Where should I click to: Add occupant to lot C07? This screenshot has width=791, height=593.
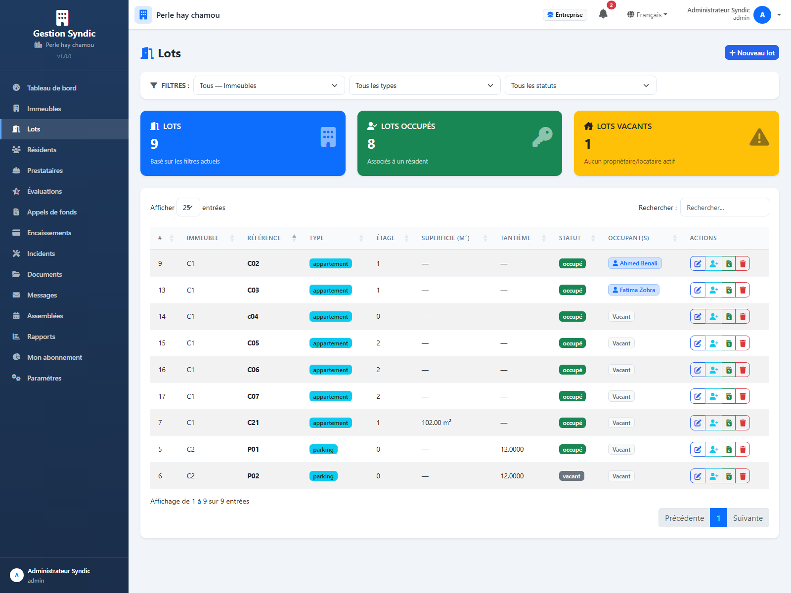(713, 396)
